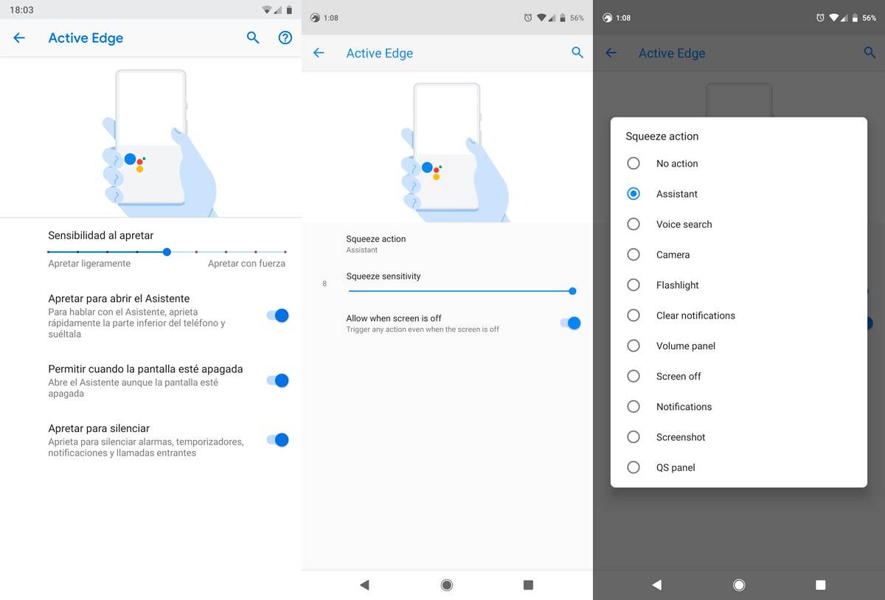Tap the search icon beside the help icon
This screenshot has width=885, height=600.
(x=253, y=38)
